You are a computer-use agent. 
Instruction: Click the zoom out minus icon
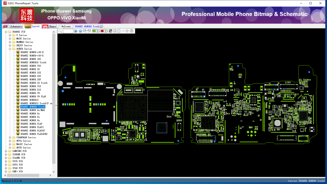[x=80, y=31]
